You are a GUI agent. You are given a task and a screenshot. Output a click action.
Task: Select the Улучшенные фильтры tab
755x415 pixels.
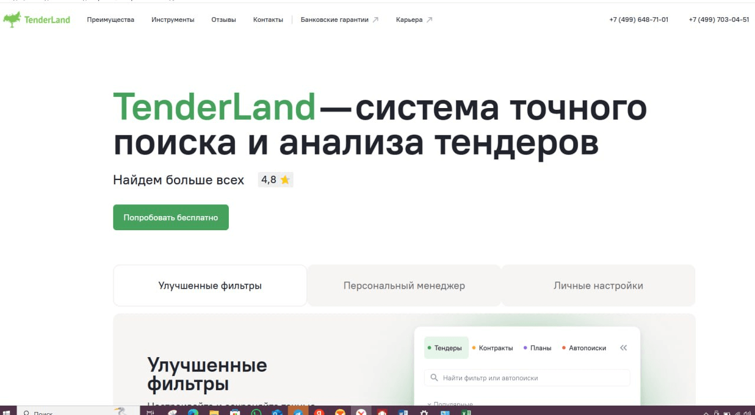coord(210,286)
